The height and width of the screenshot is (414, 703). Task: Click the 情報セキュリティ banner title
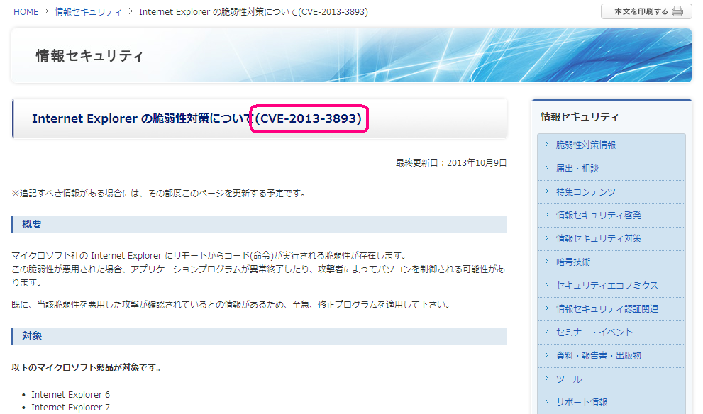point(89,55)
